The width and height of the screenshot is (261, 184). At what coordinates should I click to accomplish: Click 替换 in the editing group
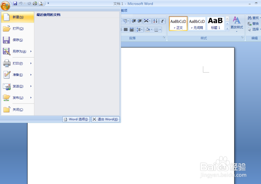point(253,24)
